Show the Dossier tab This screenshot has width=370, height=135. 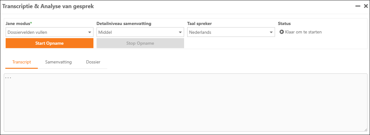(x=93, y=62)
